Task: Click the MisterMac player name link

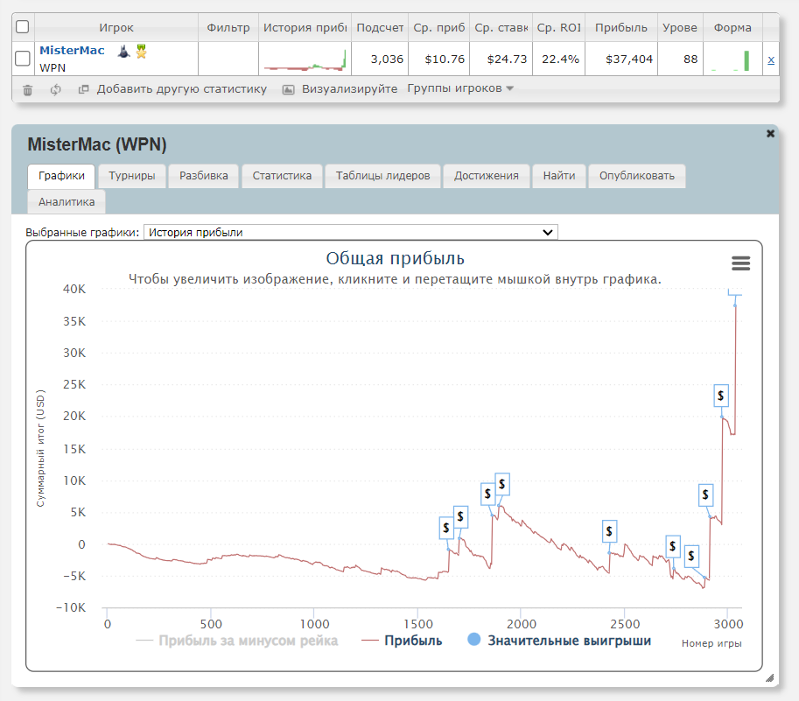Action: coord(72,51)
